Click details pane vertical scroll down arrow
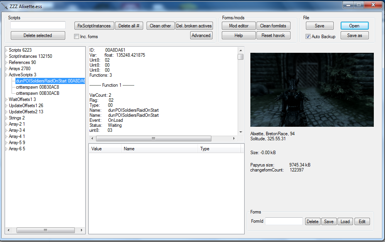 [x=241, y=132]
